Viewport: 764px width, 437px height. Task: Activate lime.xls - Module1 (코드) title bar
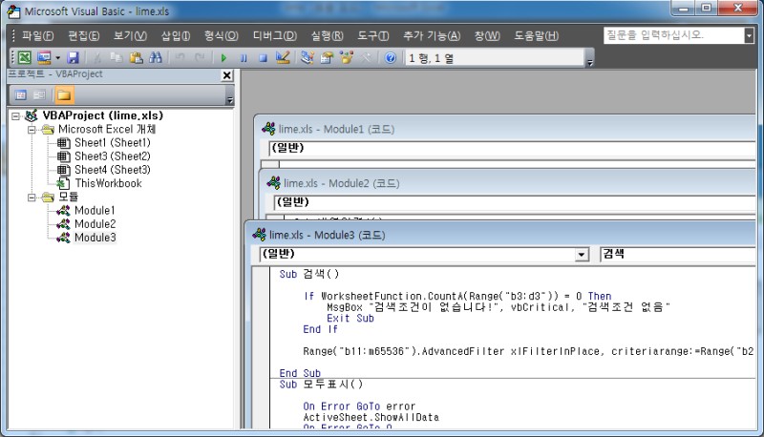pos(505,129)
